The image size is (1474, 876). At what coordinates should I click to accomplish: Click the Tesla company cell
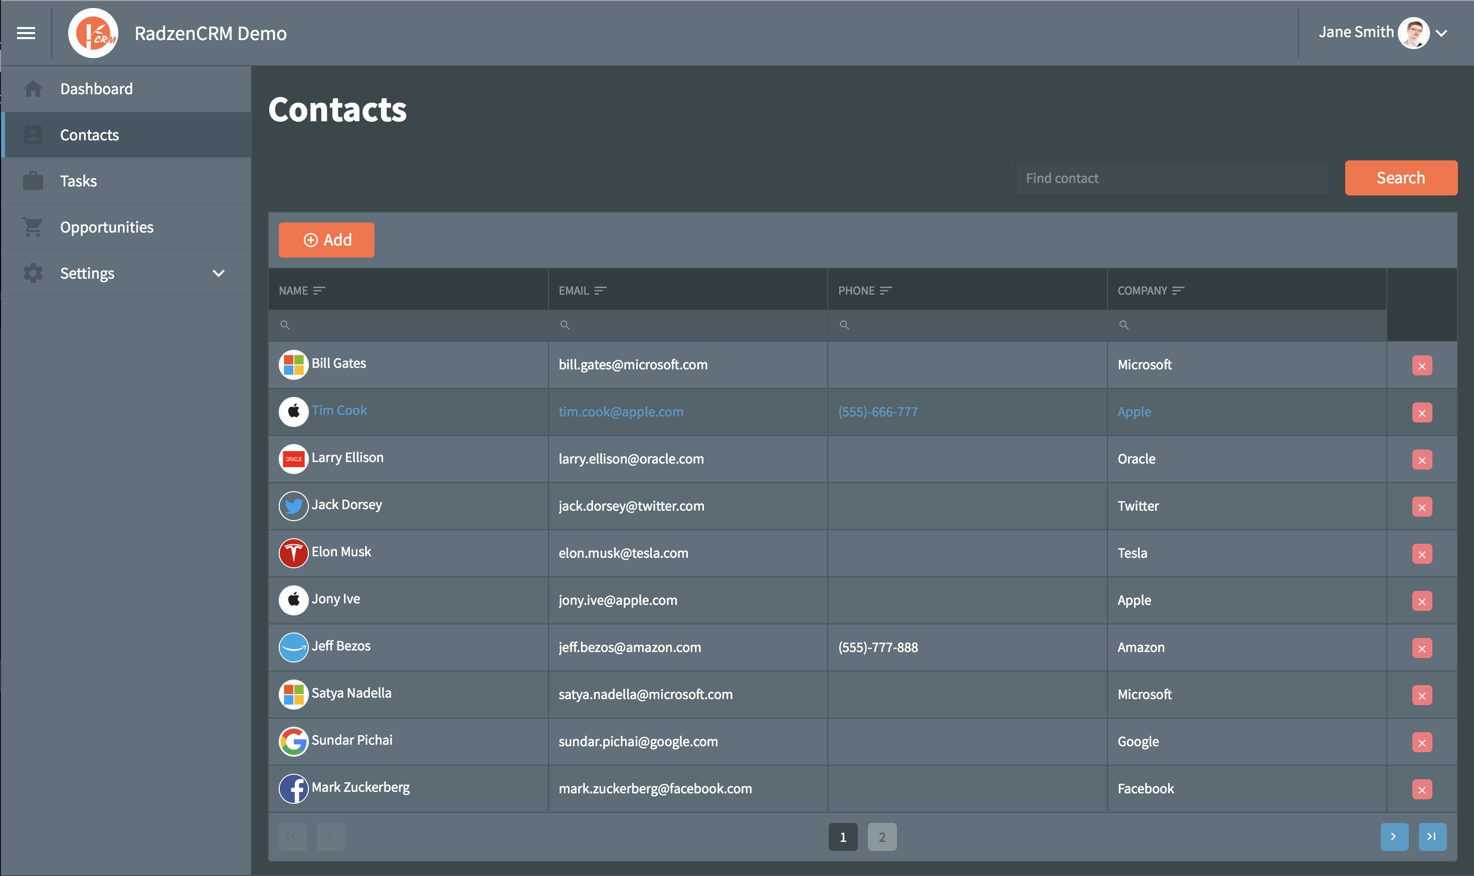coord(1247,553)
